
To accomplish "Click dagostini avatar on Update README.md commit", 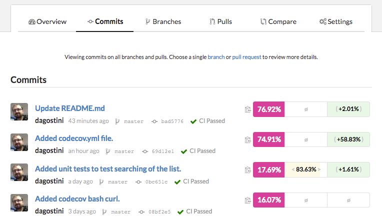I will pos(19,111).
